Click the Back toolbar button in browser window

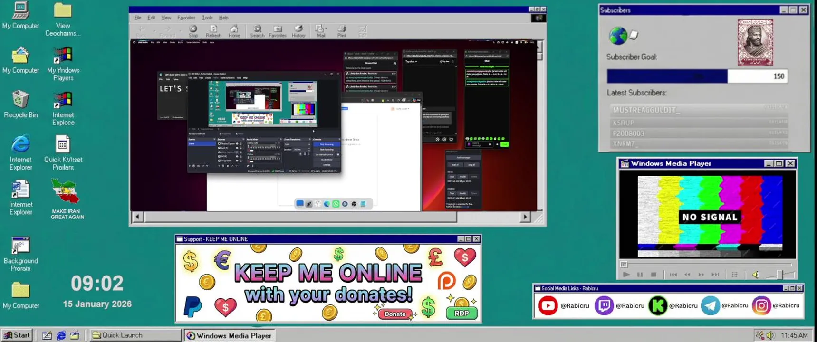pos(141,31)
